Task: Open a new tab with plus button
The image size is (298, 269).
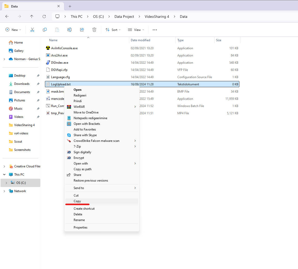Action: 70,6
